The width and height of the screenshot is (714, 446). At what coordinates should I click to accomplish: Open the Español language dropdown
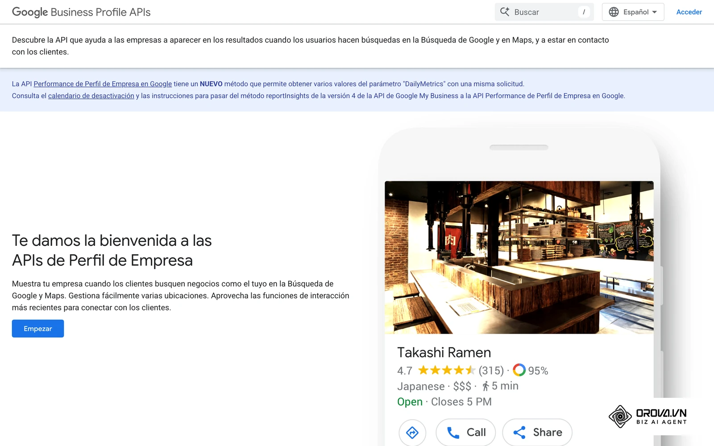click(x=633, y=12)
